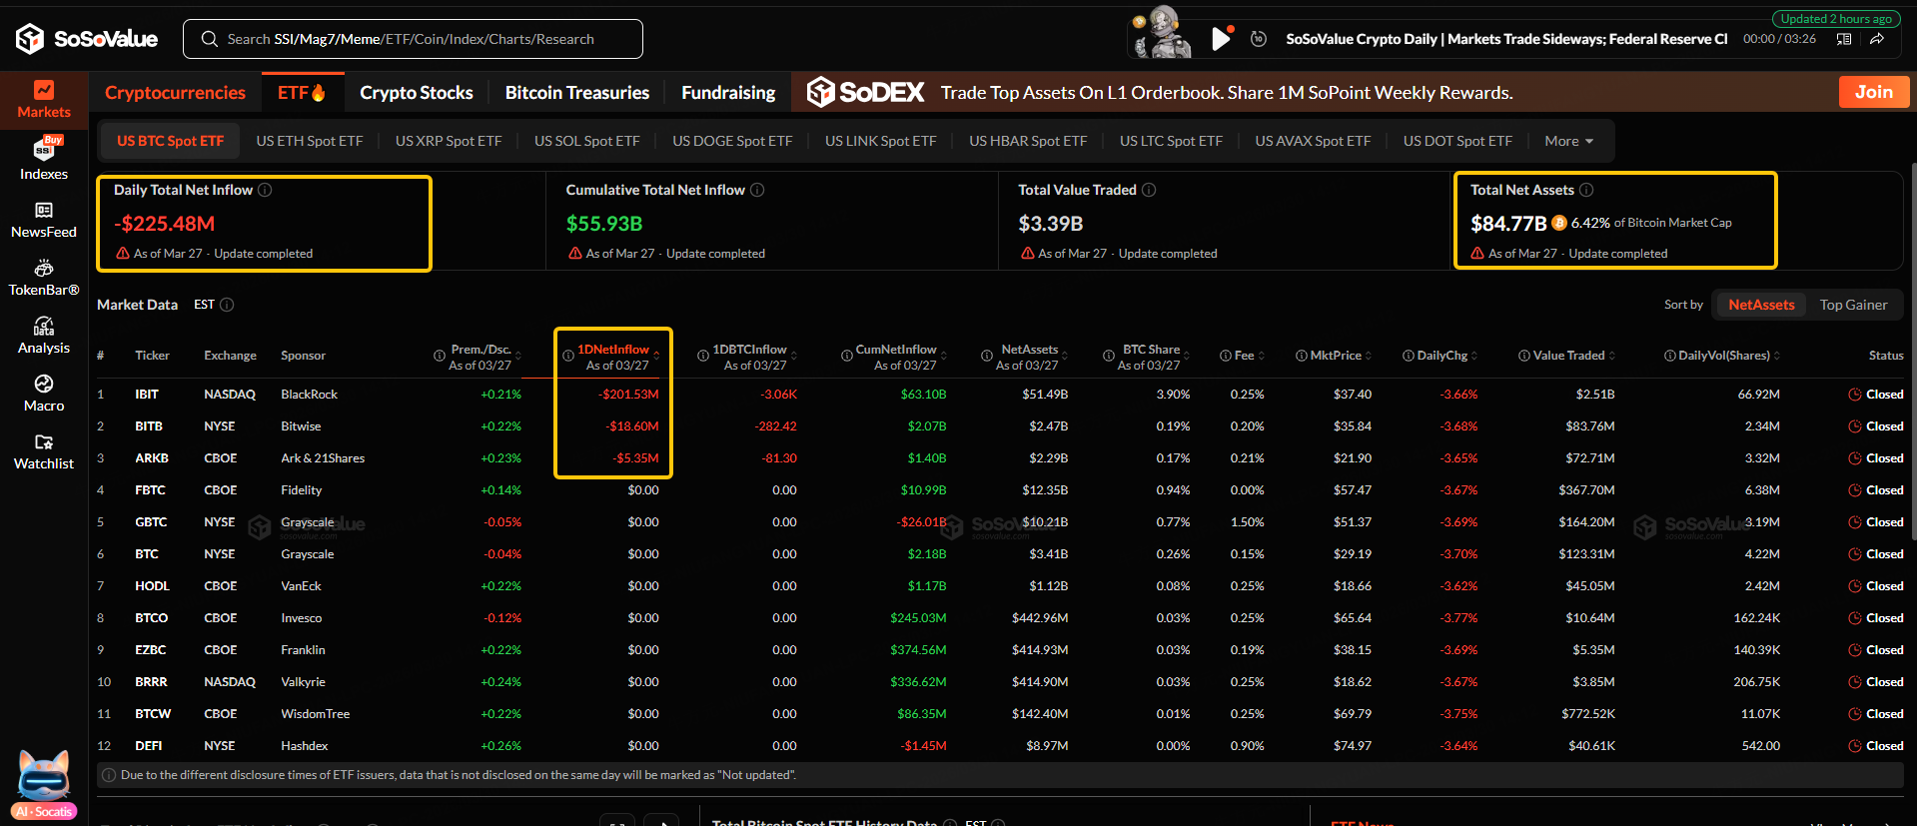Open NewsFeed in the sidebar
Screen dimensions: 1917x826
point(44,219)
